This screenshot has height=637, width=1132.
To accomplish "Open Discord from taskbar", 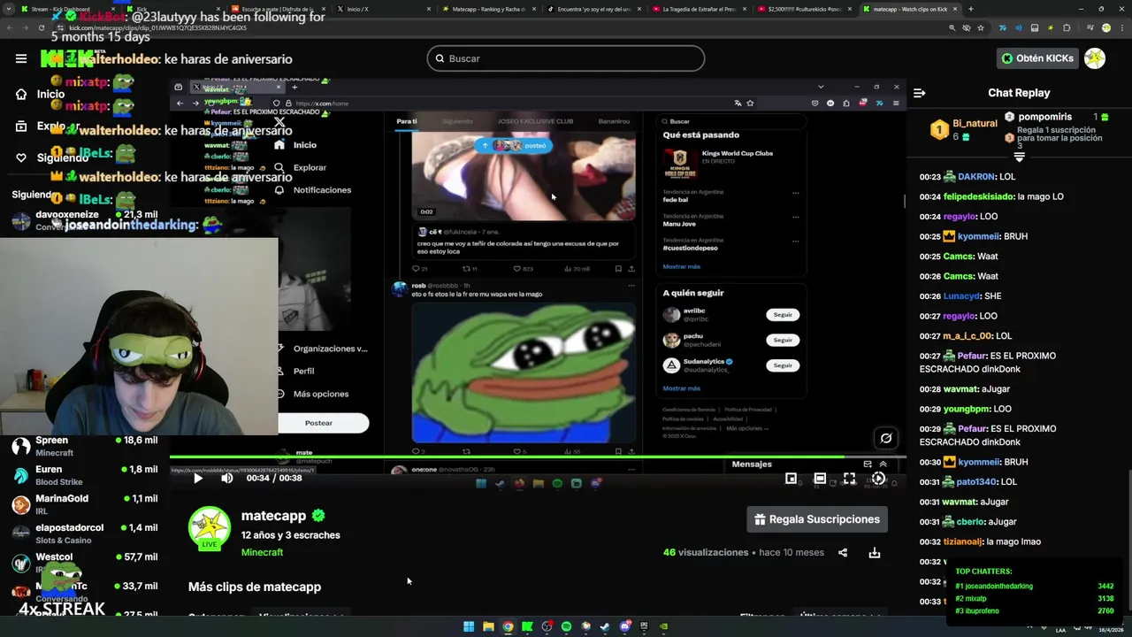I will pyautogui.click(x=625, y=626).
